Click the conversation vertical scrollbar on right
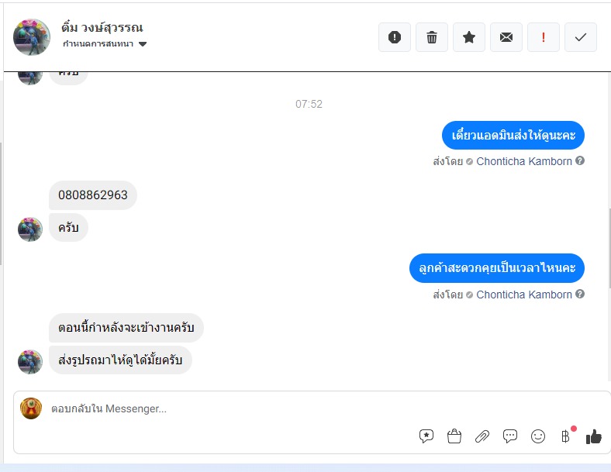Viewport: 611px width, 472px height. coord(609,249)
